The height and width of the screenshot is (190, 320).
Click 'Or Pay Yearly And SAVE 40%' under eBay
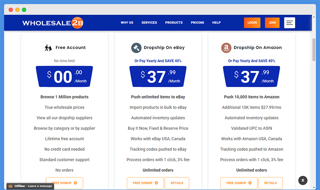(158, 61)
